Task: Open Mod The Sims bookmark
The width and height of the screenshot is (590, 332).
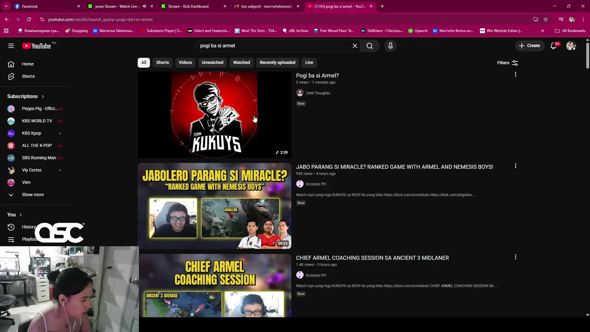Action: (256, 31)
